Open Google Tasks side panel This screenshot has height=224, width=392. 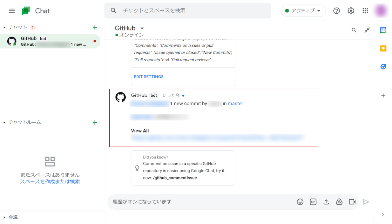point(383,67)
